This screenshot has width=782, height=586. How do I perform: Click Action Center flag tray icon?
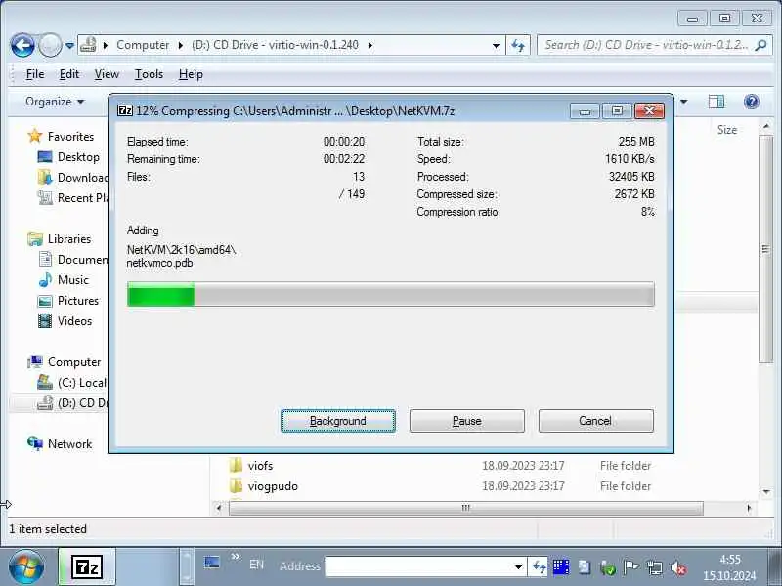tap(630, 567)
